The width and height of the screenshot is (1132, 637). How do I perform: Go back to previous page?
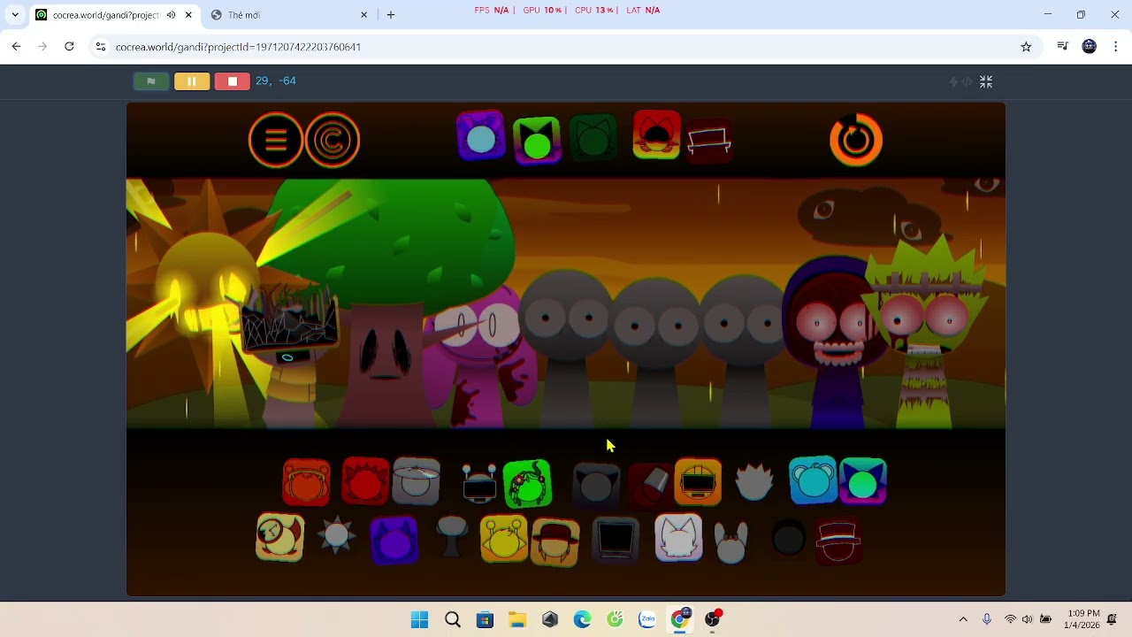point(16,47)
